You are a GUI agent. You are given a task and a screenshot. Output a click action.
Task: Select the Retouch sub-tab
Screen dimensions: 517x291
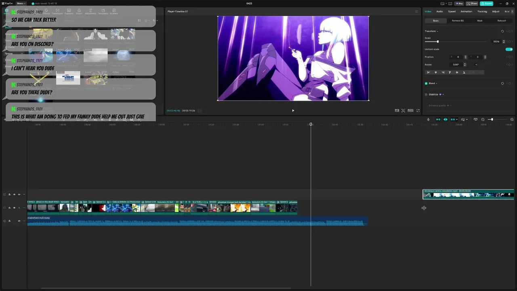pos(501,21)
